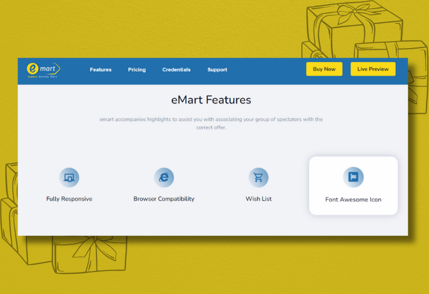Open the Live Preview button
Viewport: 429px width, 294px height.
tap(373, 69)
